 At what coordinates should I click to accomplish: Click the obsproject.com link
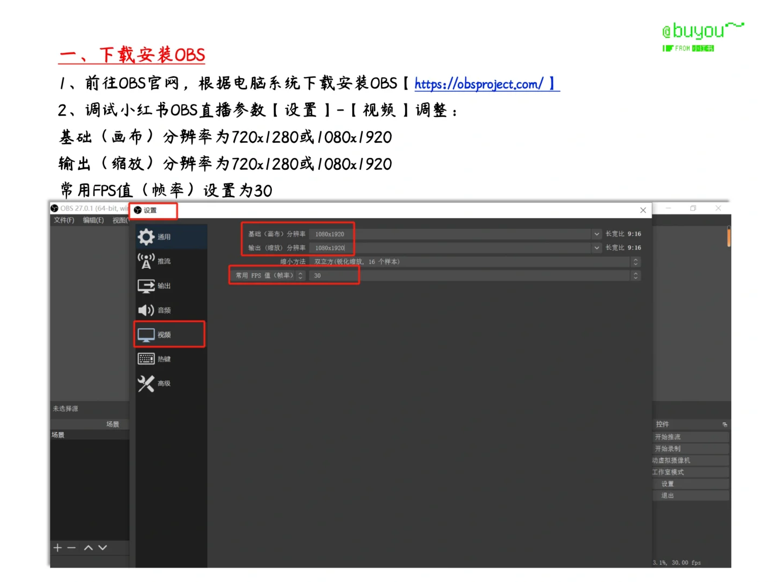coord(479,84)
